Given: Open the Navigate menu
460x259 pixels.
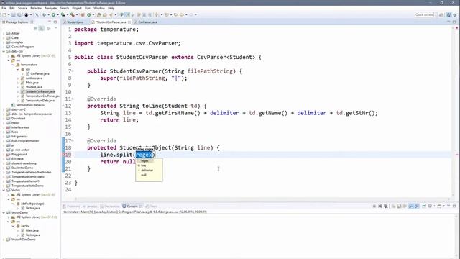Looking at the screenshot, I should click(x=51, y=8).
